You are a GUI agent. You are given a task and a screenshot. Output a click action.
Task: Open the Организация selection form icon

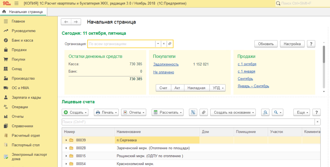(x=170, y=44)
